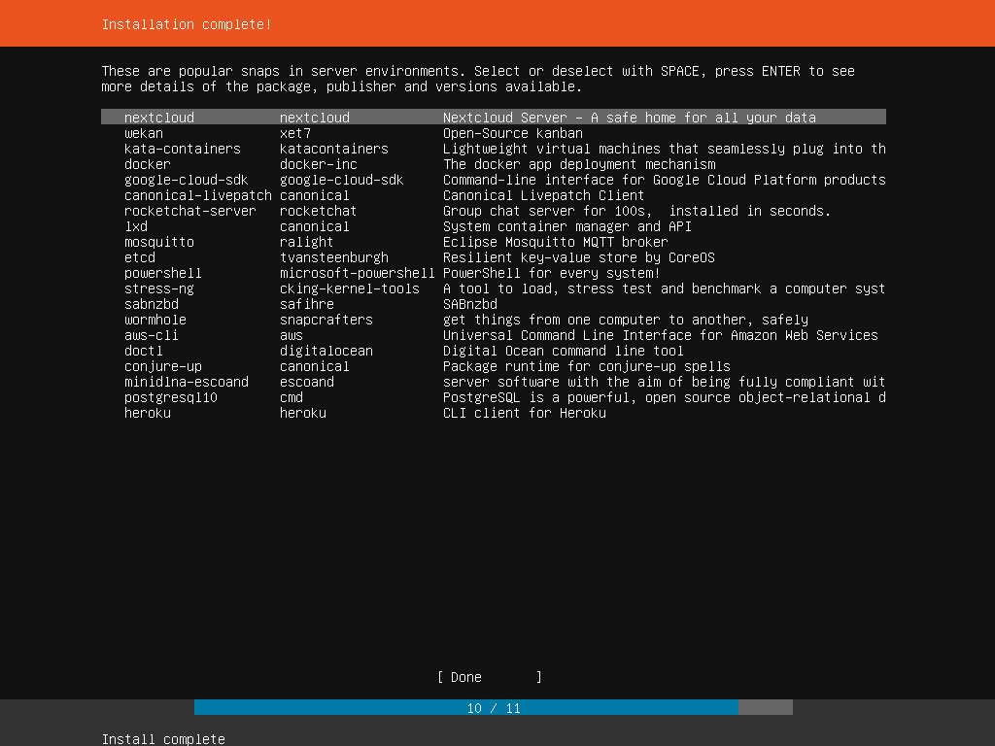Click publisher microsoft-powershell

[x=358, y=273]
